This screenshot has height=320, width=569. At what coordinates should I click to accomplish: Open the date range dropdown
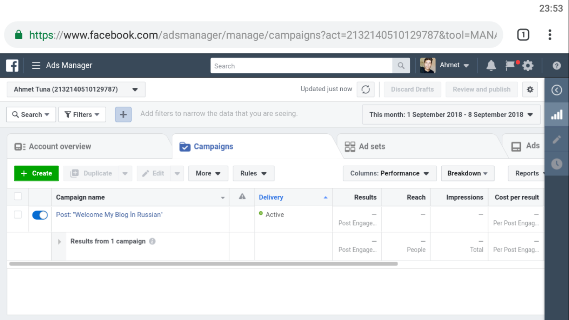pos(451,115)
